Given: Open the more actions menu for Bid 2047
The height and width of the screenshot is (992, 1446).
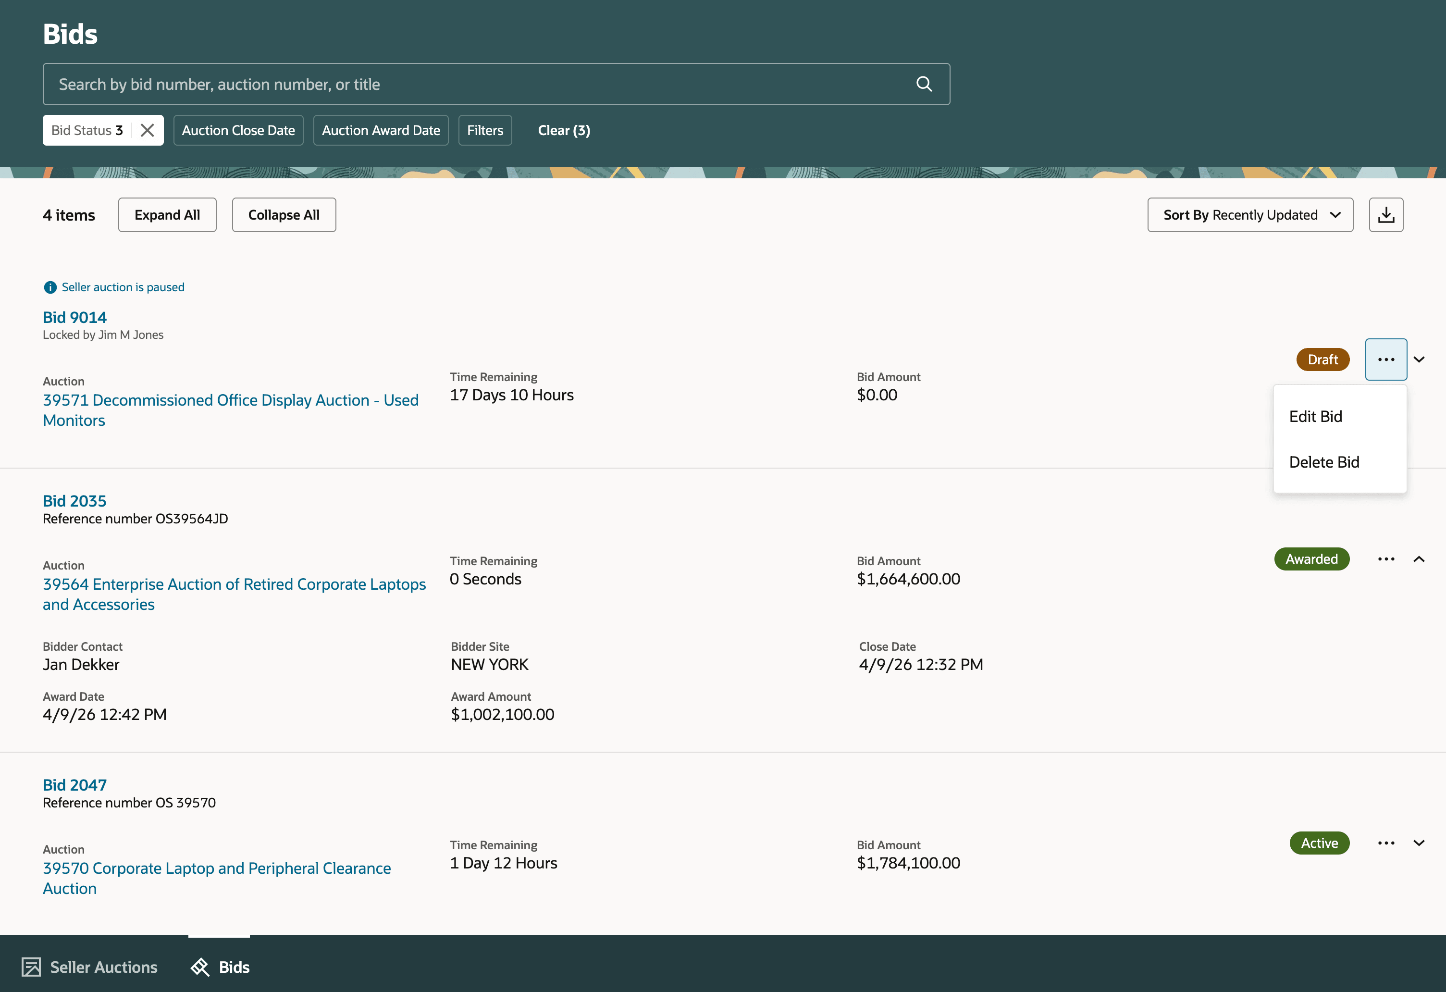Looking at the screenshot, I should tap(1385, 843).
